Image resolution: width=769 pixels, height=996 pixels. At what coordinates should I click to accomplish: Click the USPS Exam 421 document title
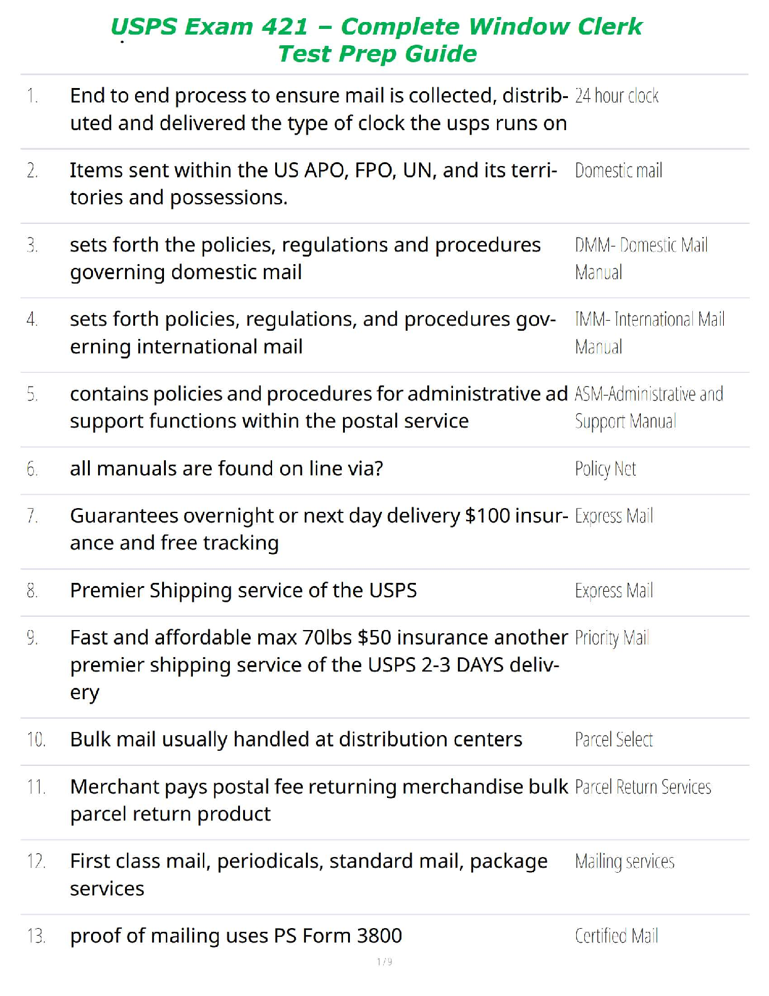pos(377,40)
